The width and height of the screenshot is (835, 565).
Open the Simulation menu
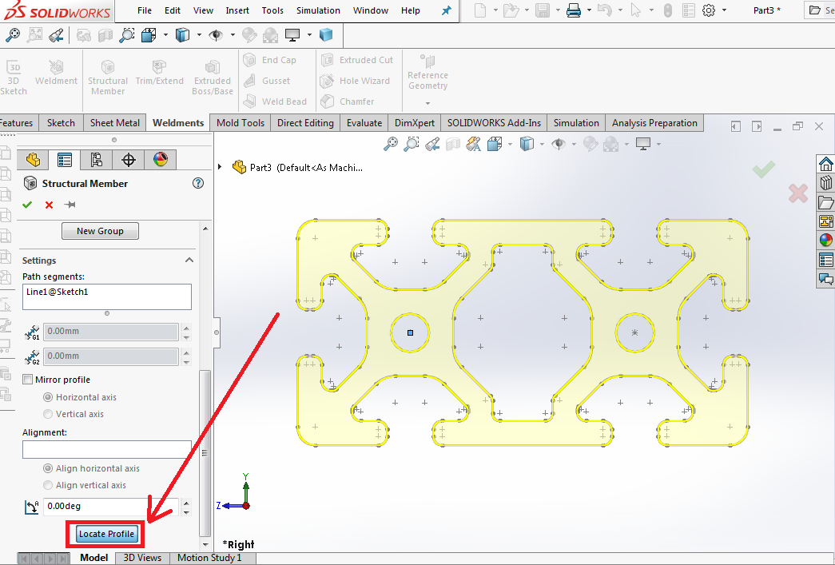(319, 10)
